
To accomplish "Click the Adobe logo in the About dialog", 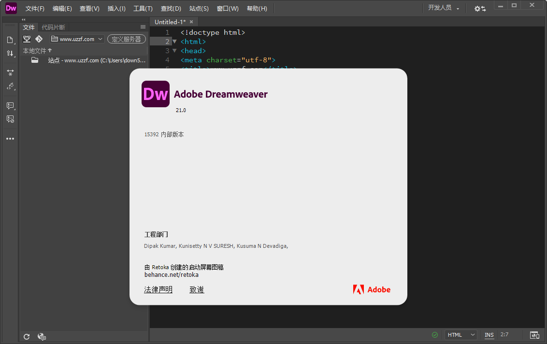I will click(372, 289).
